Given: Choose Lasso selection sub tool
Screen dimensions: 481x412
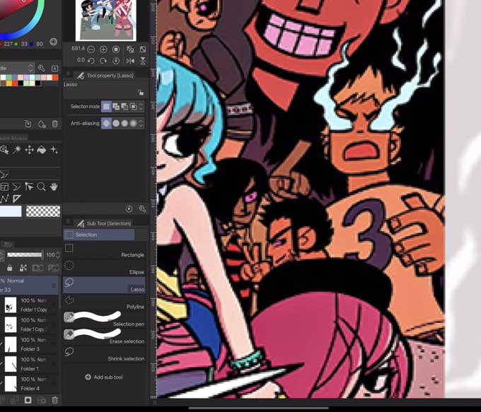Looking at the screenshot, I should pos(104,285).
